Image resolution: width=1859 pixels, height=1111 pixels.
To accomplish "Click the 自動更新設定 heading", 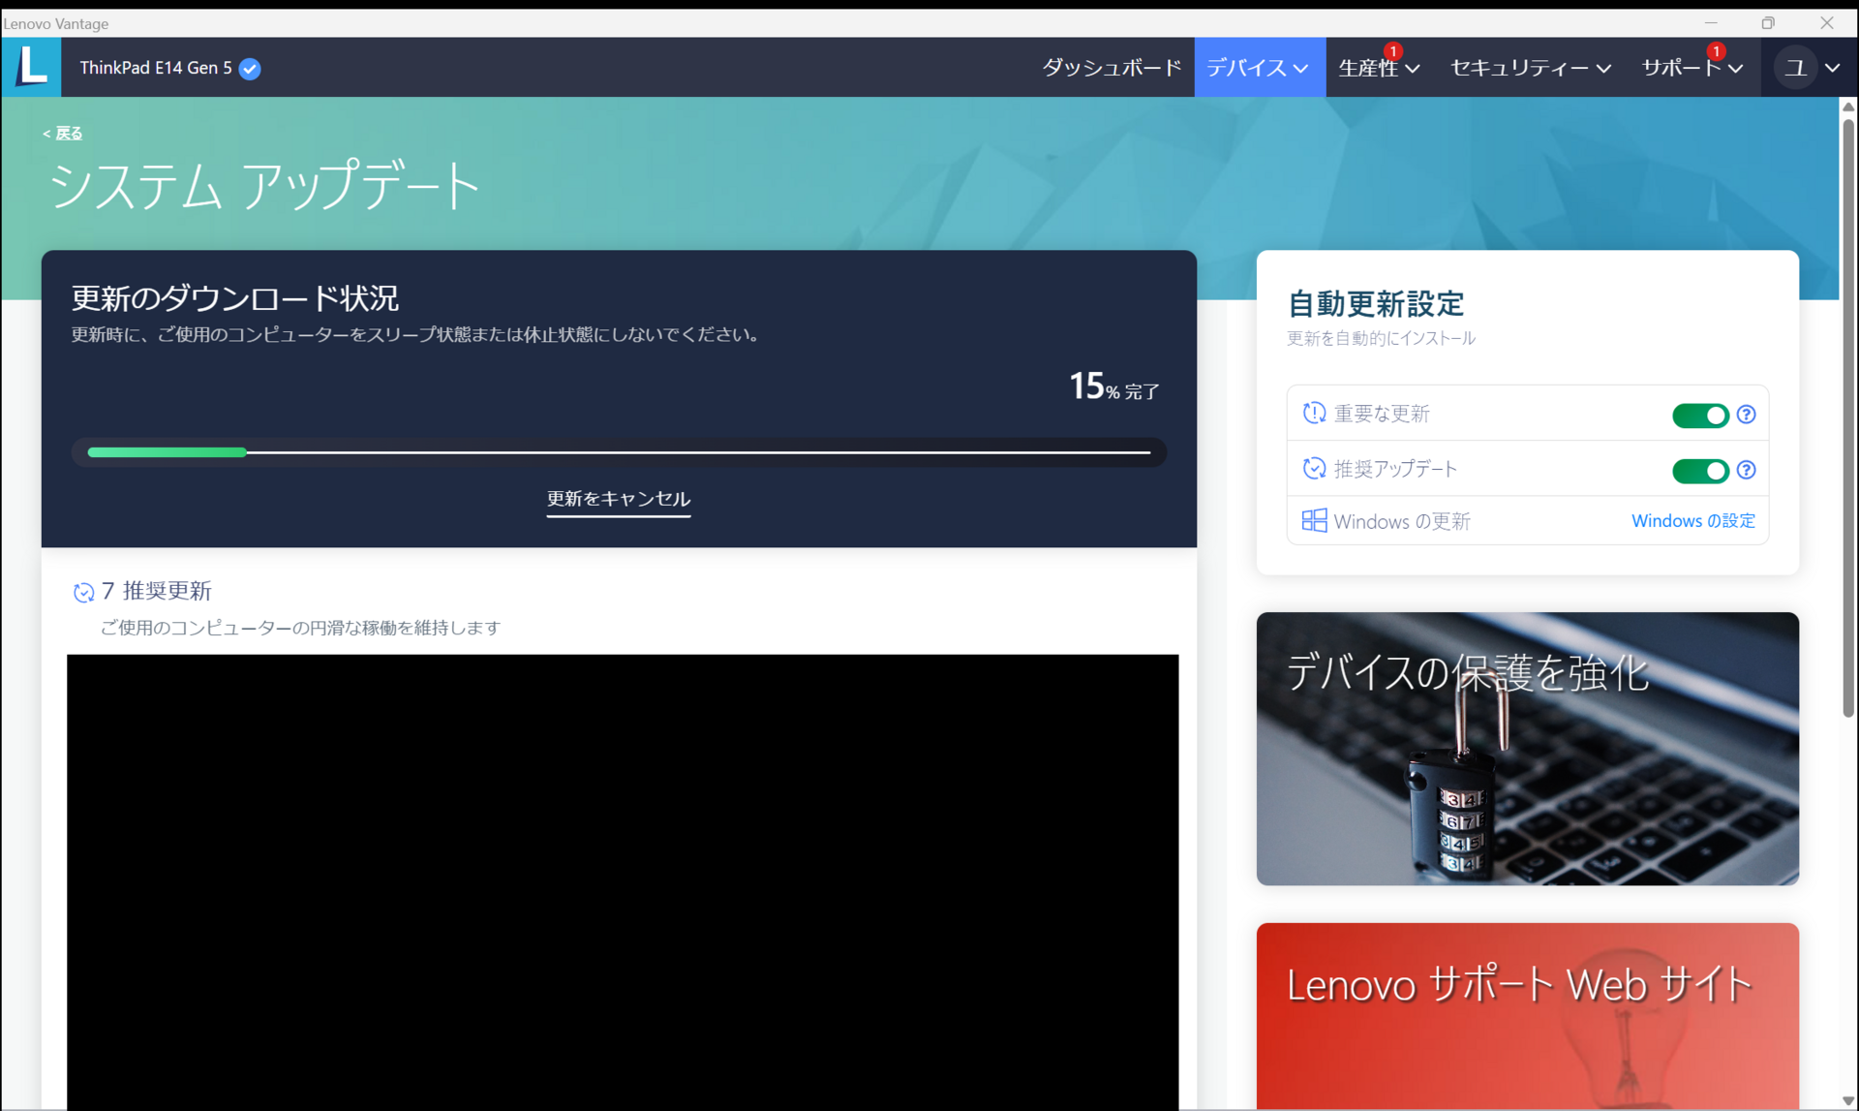I will tap(1375, 304).
